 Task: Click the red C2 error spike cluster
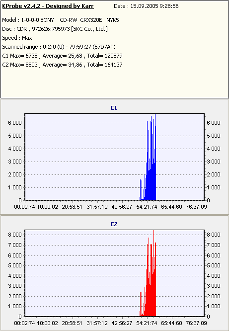click(x=148, y=285)
